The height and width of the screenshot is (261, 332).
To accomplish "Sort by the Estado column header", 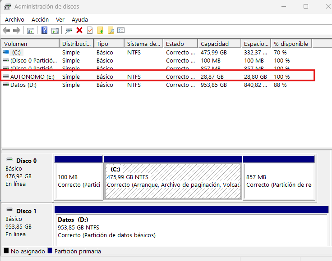I will [180, 44].
